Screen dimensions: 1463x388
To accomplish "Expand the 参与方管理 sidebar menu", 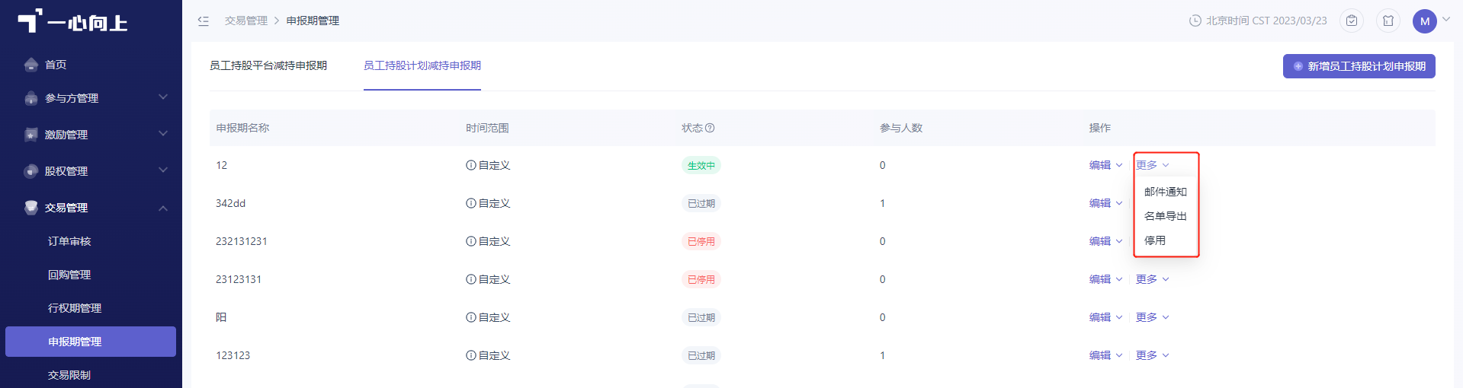I will click(x=91, y=98).
